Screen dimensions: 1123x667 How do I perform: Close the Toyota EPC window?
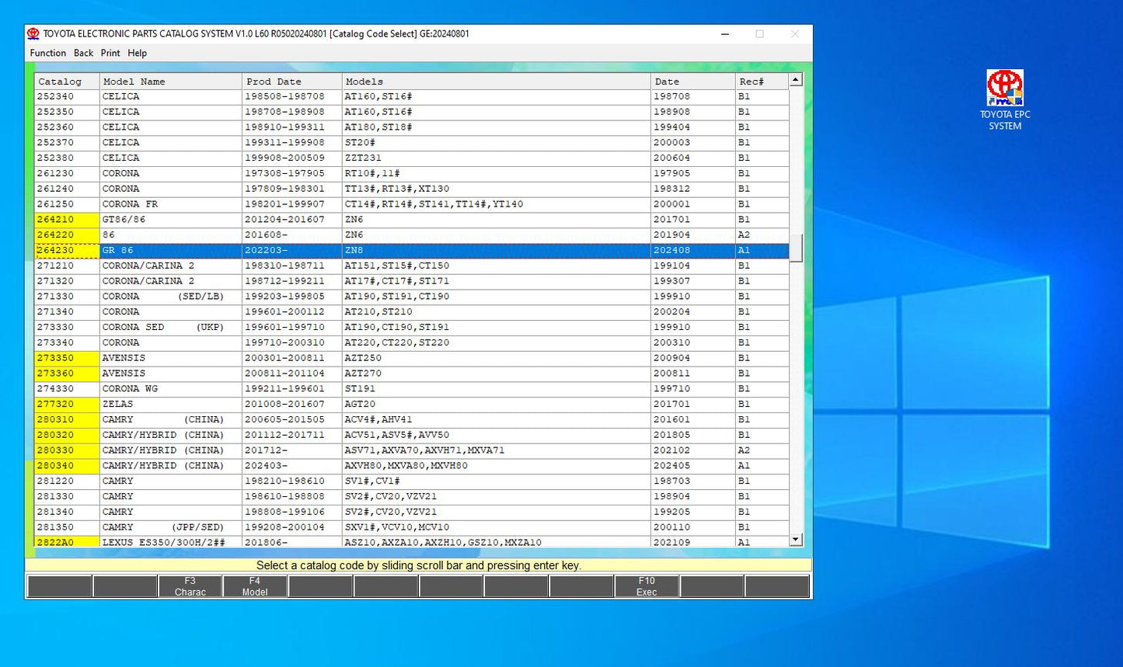pos(794,34)
